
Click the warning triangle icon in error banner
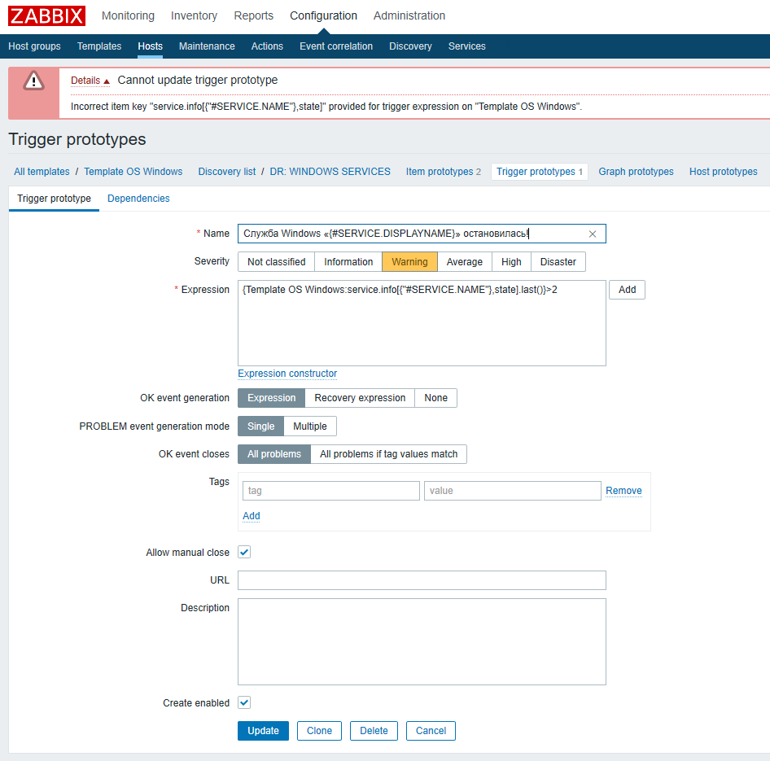tap(34, 81)
